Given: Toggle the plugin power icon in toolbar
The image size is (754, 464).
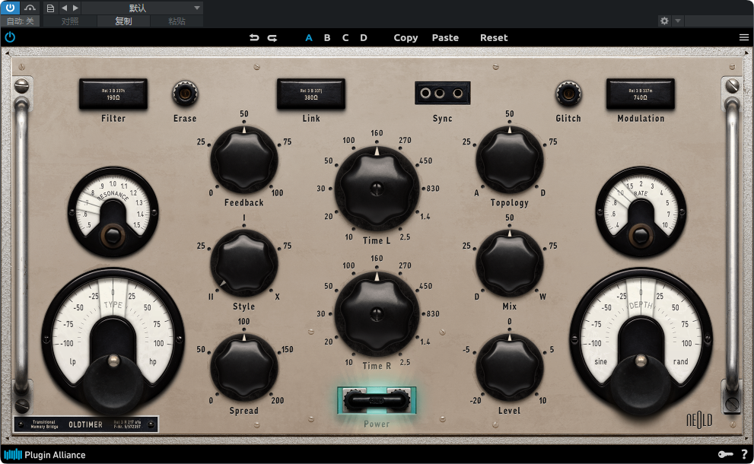Looking at the screenshot, I should click(10, 37).
